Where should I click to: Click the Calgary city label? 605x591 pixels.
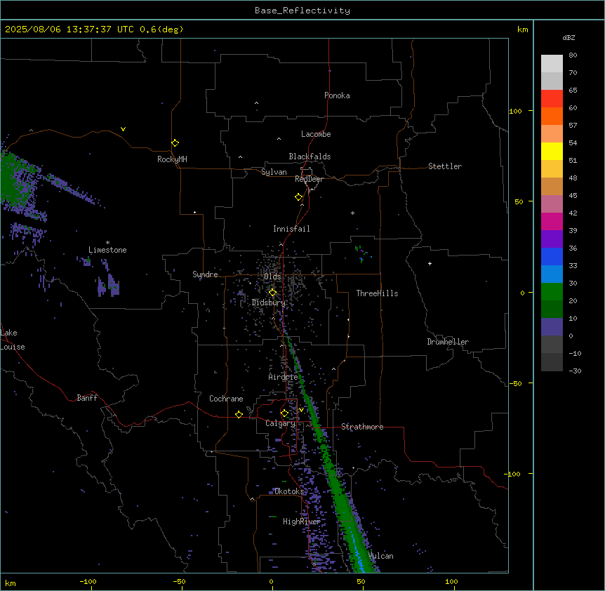280,423
